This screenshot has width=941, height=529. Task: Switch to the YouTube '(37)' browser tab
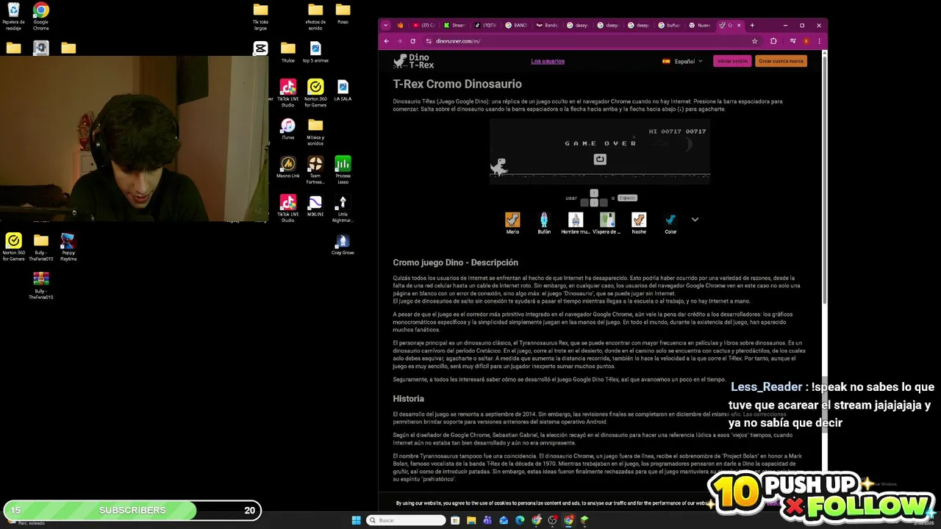coord(423,25)
